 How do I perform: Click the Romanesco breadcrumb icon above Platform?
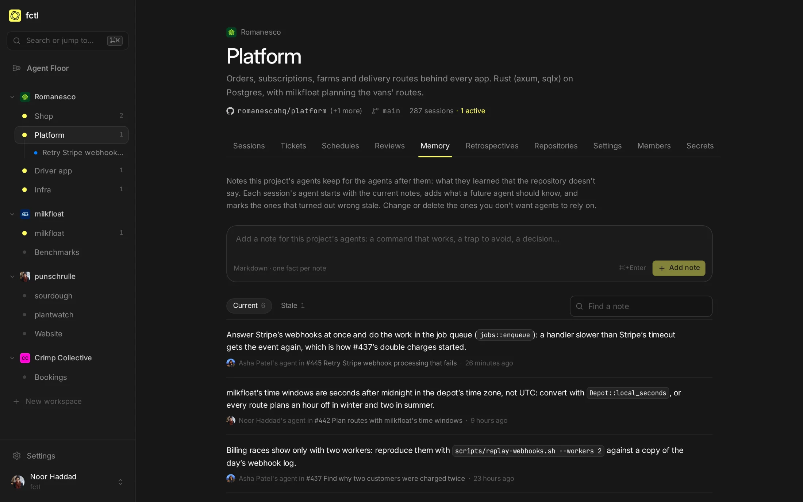point(231,32)
